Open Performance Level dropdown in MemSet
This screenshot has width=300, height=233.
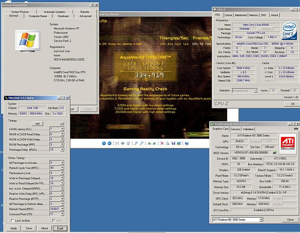pyautogui.click(x=62, y=173)
